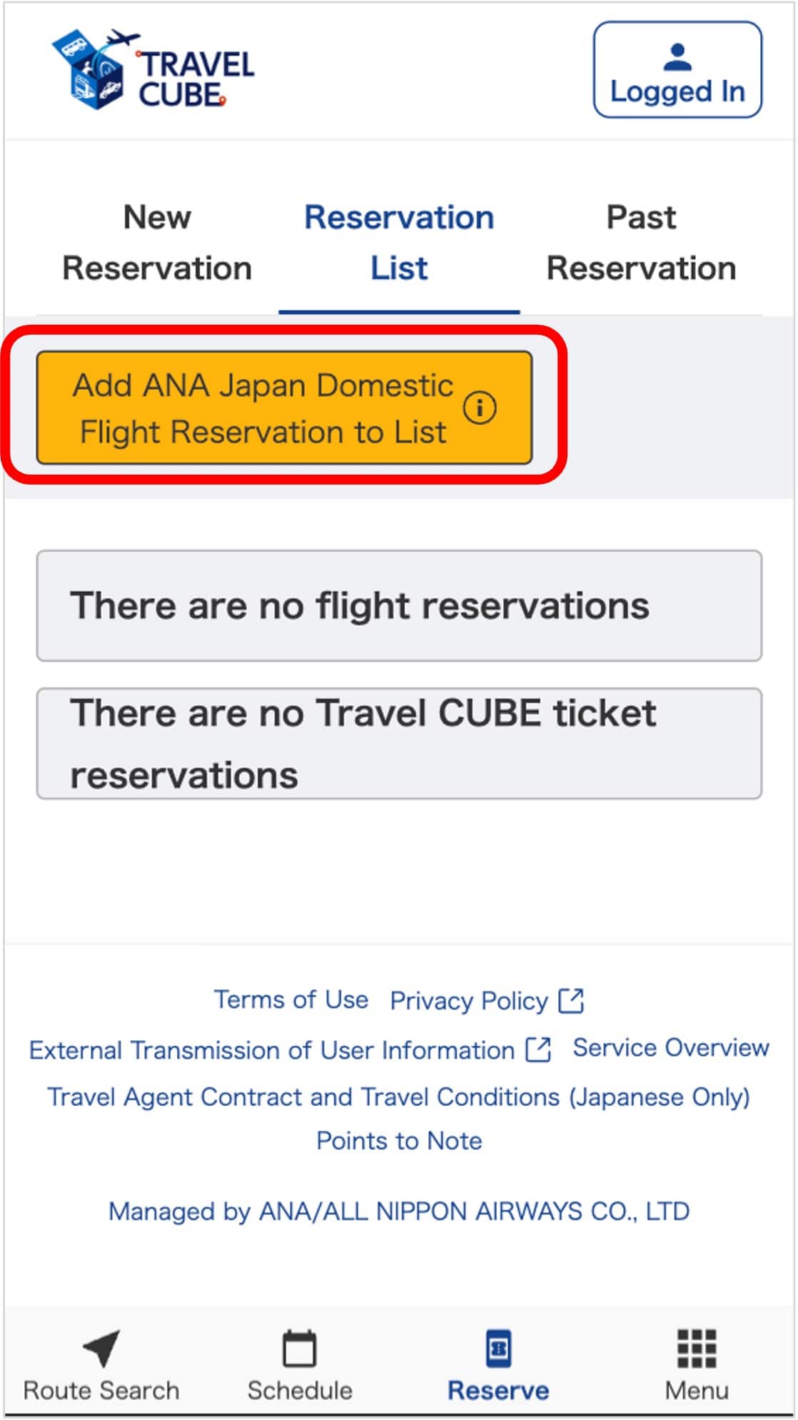
Task: Click the info icon on the yellow button
Action: point(480,408)
